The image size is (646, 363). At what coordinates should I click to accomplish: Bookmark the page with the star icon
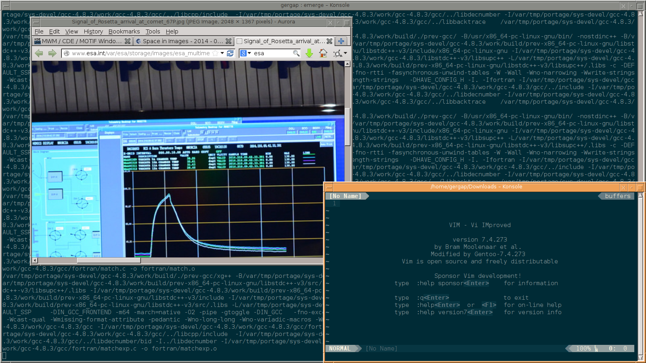(215, 53)
